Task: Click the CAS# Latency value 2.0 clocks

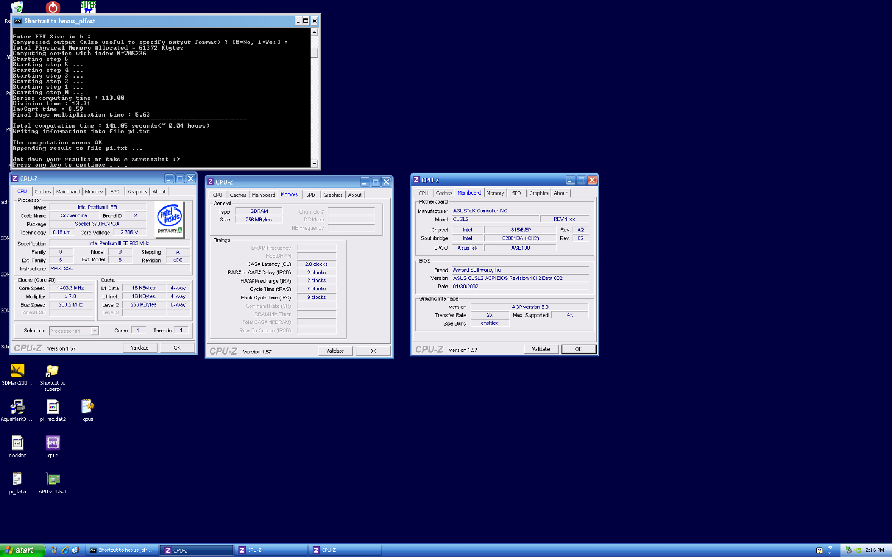Action: [316, 264]
